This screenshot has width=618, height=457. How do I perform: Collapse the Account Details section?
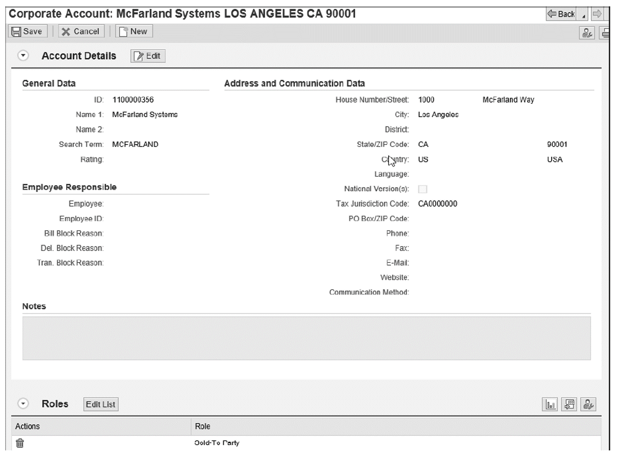[x=23, y=55]
